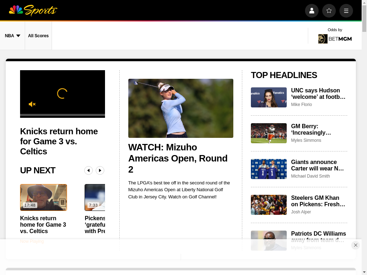Open the large Knicks return home headline
The image size is (367, 275).
point(59,141)
